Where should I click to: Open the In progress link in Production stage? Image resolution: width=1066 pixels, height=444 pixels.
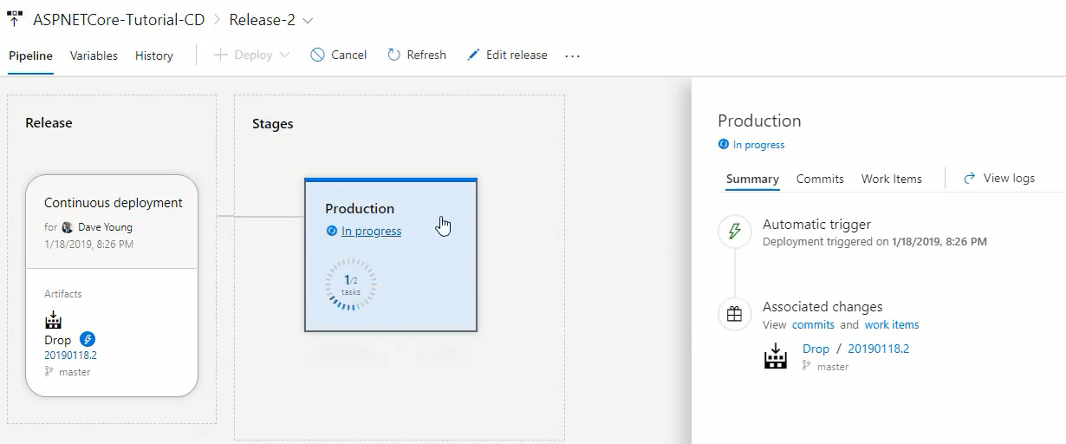coord(371,231)
